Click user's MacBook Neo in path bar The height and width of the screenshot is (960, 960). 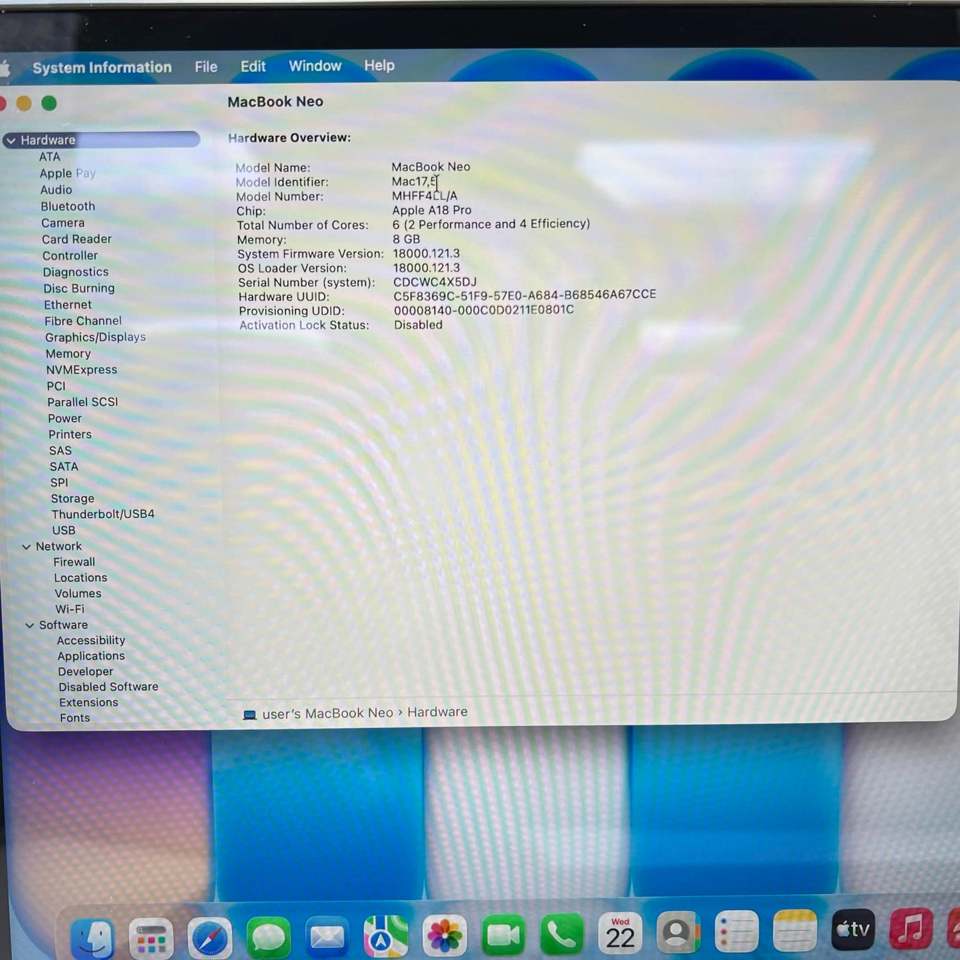pyautogui.click(x=328, y=714)
